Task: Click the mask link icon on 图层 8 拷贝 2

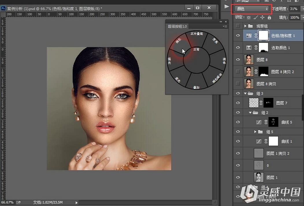Action: click(256, 71)
